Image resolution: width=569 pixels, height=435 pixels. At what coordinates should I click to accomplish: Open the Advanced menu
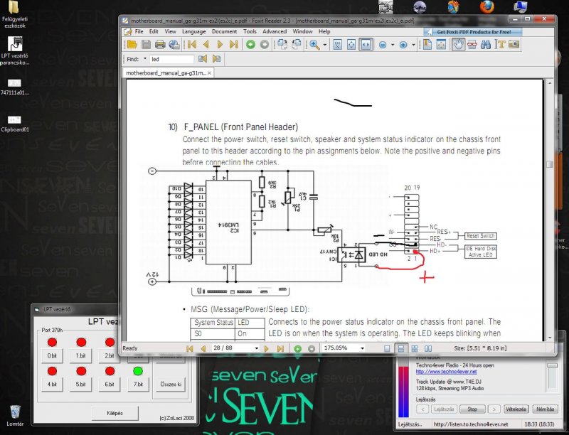coord(275,31)
